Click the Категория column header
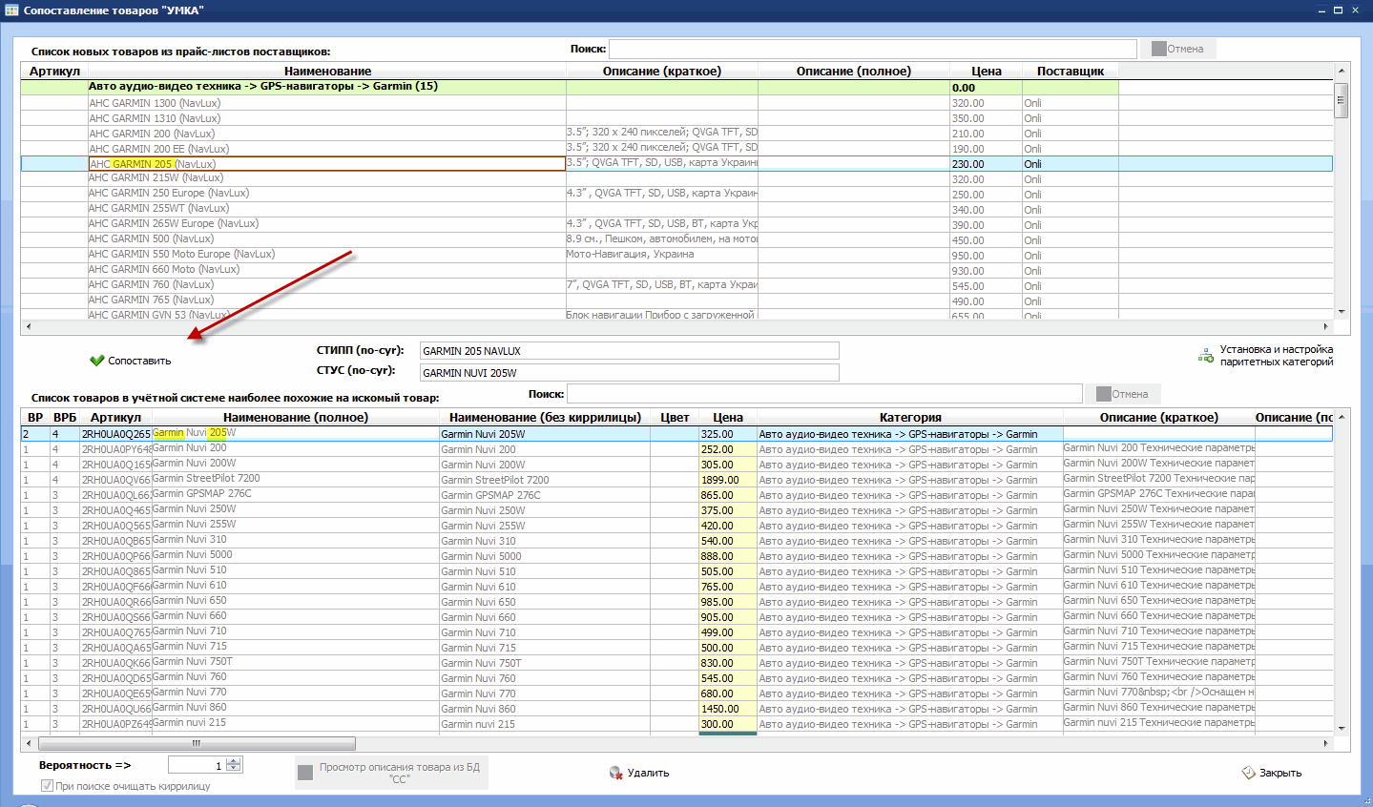 [910, 418]
